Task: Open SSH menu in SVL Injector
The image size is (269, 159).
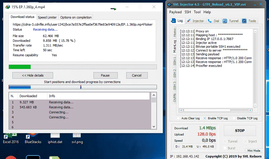Action: click(x=188, y=12)
